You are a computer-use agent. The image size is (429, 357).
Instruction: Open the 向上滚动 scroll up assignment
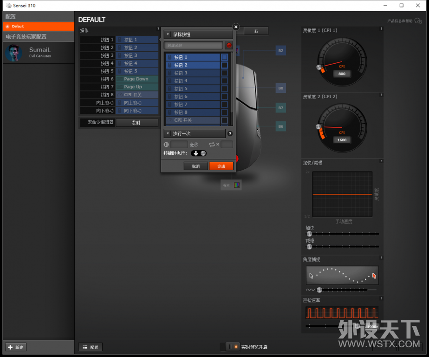click(x=137, y=103)
